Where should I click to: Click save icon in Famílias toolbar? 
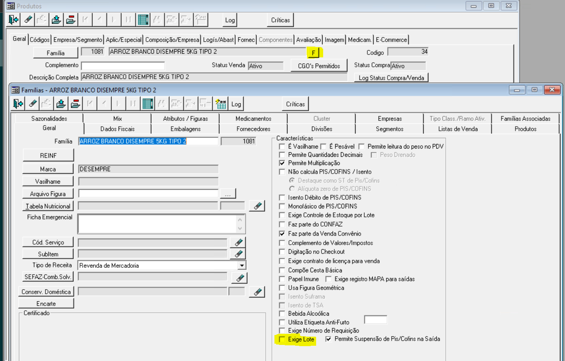[x=61, y=104]
